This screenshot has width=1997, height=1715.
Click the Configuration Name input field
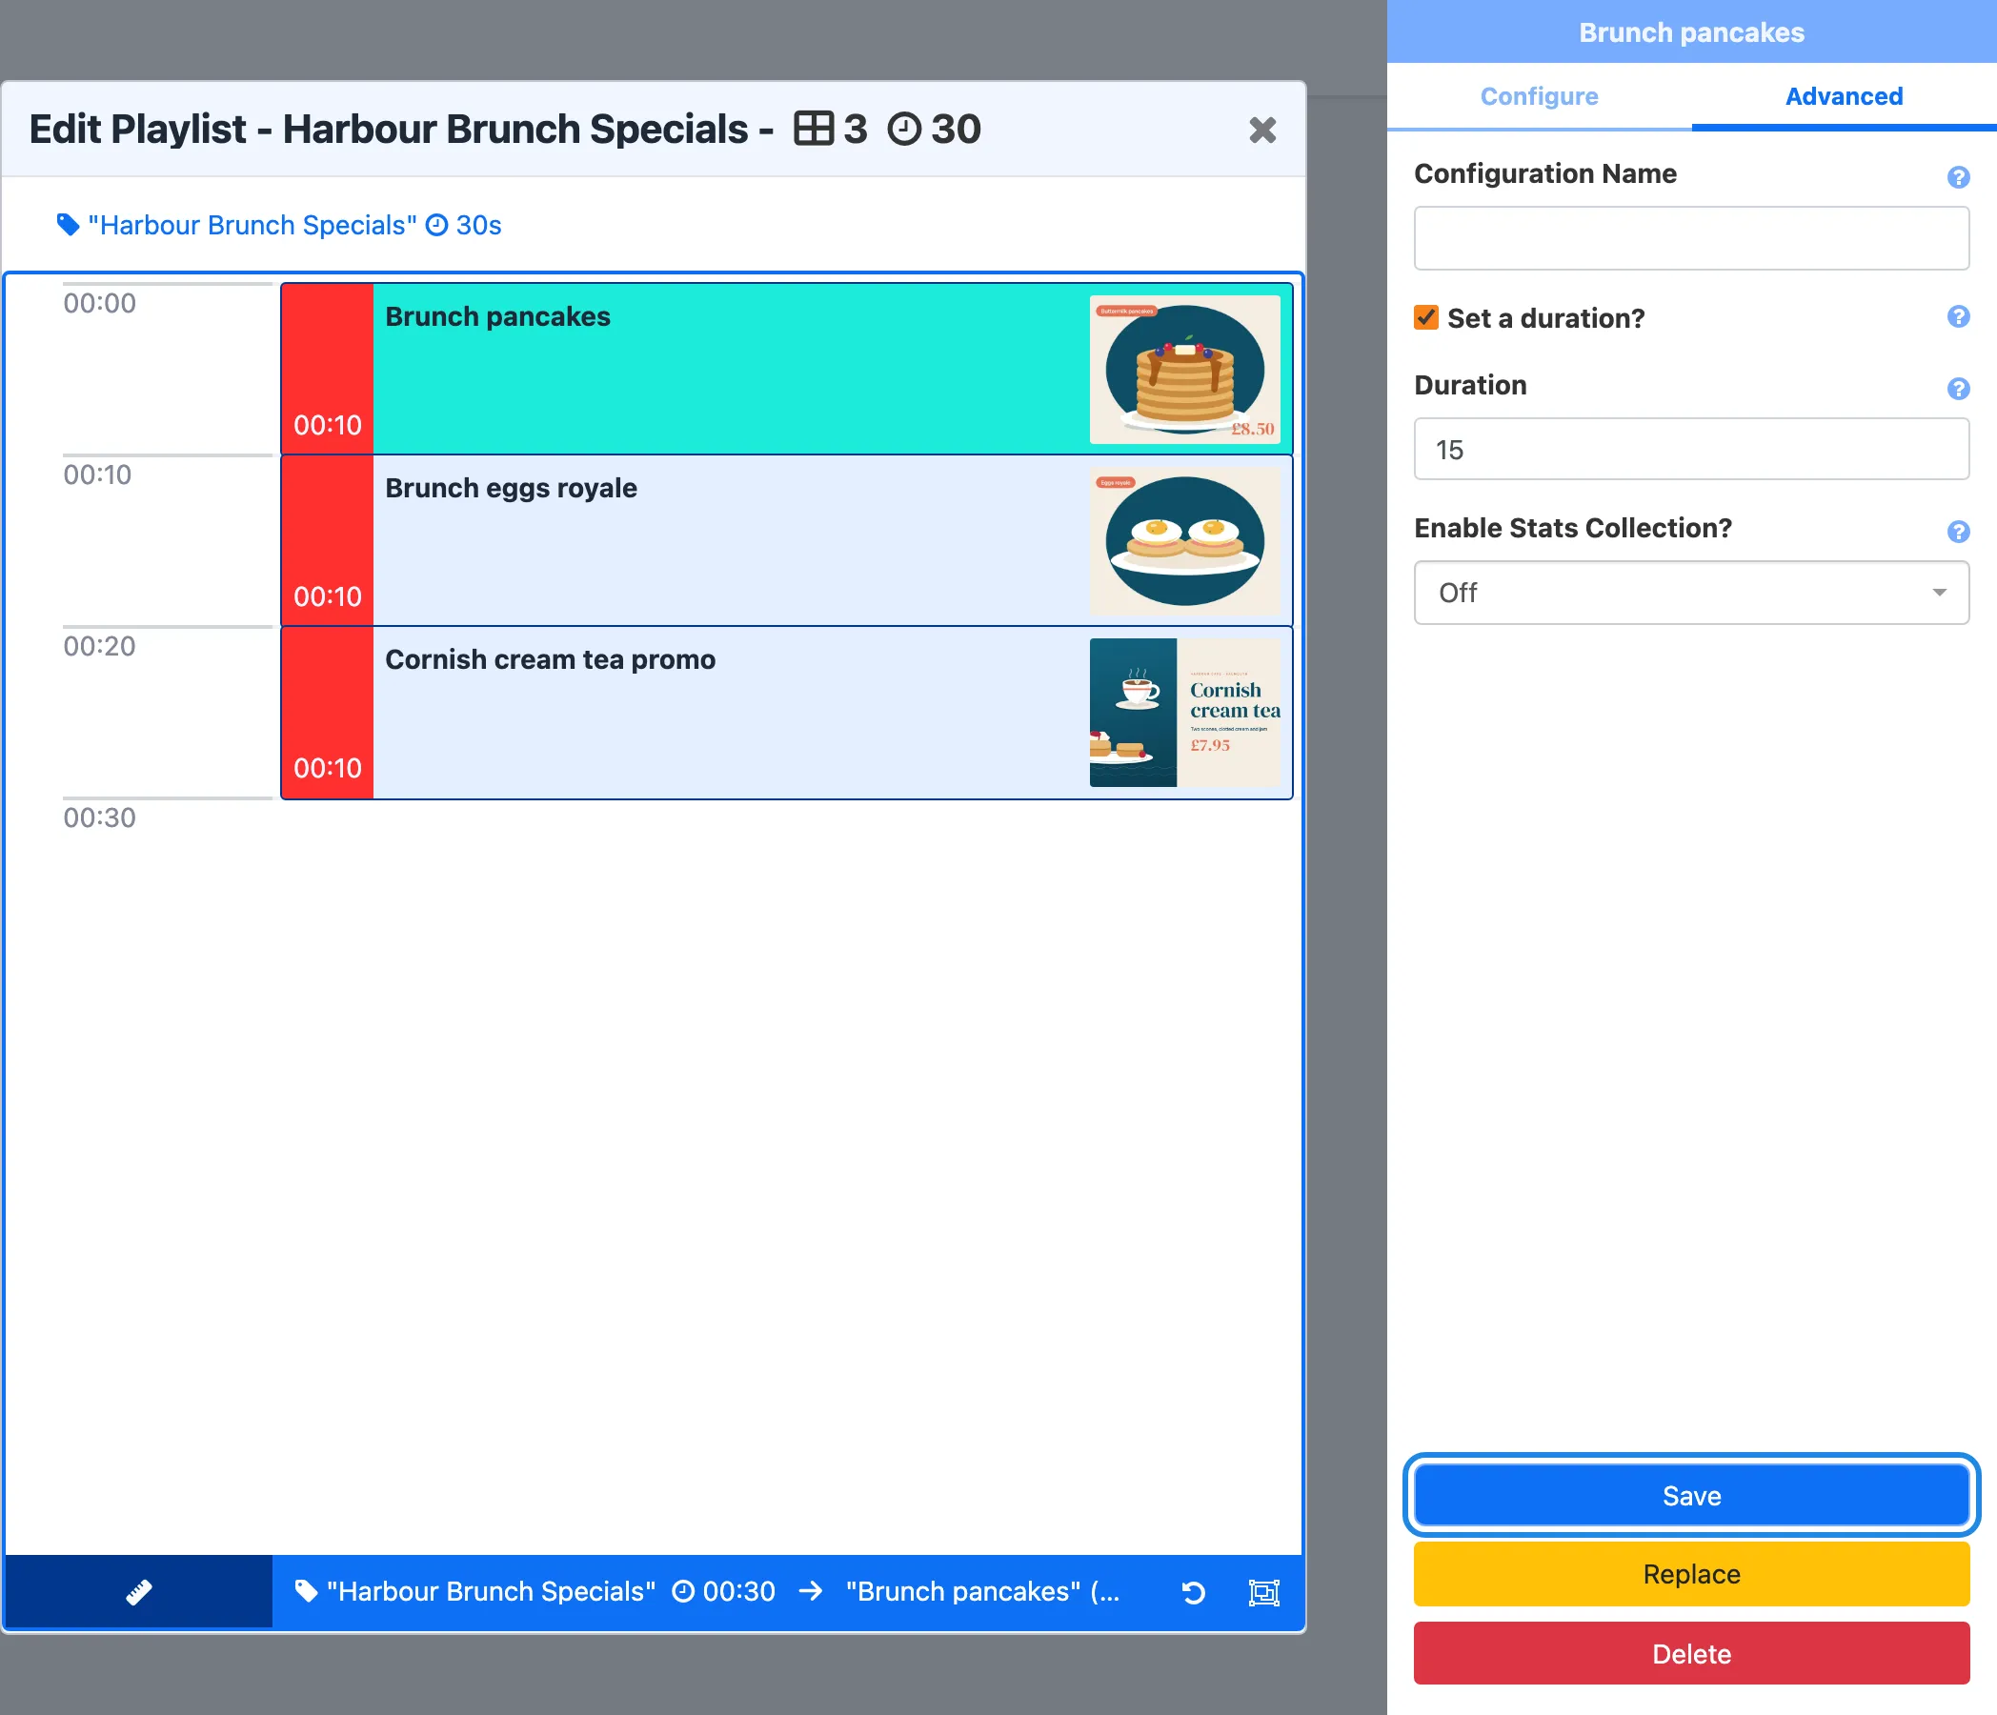pyautogui.click(x=1691, y=238)
